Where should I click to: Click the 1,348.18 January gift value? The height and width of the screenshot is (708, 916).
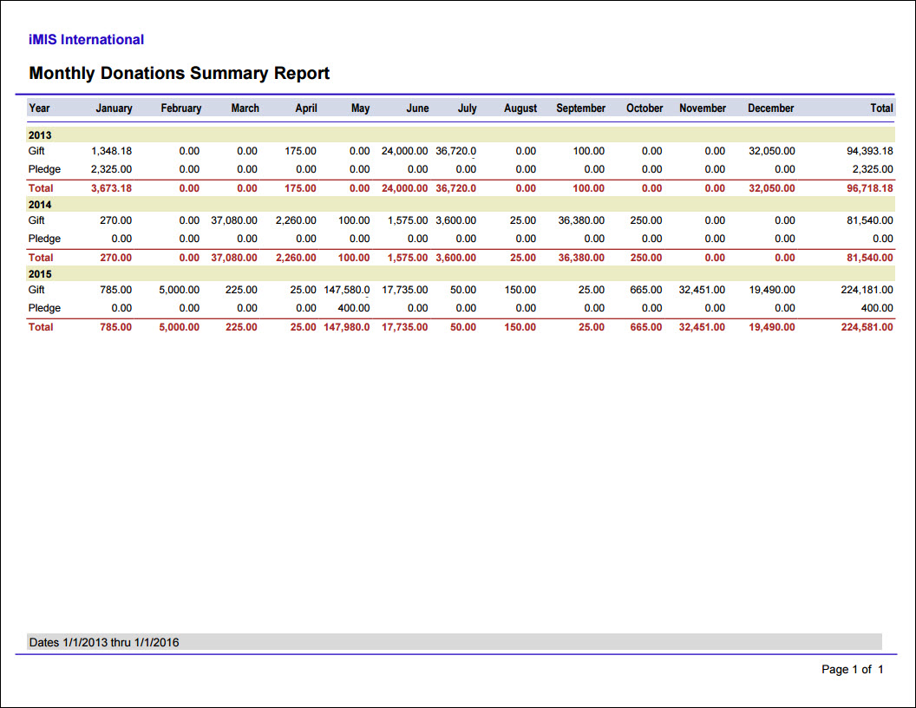[111, 151]
